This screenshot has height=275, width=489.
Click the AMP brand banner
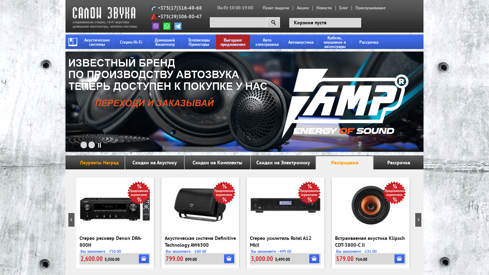(245, 102)
